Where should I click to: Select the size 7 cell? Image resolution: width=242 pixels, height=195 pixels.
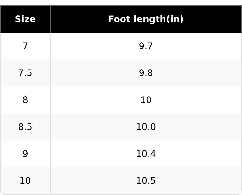click(25, 46)
